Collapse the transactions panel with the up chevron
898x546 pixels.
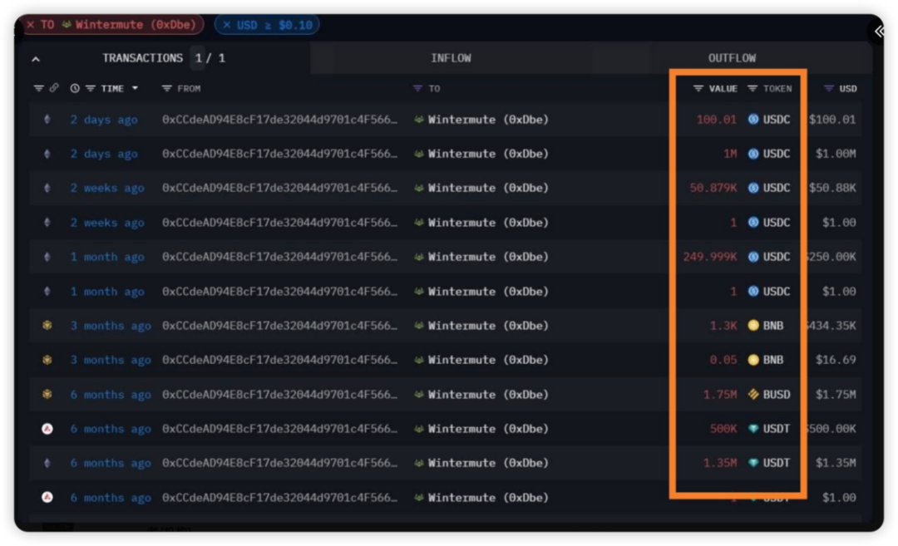[x=36, y=59]
